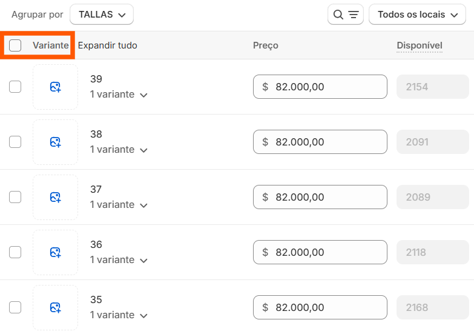Image resolution: width=474 pixels, height=334 pixels.
Task: Select the checkbox for size 39
Action: click(15, 87)
